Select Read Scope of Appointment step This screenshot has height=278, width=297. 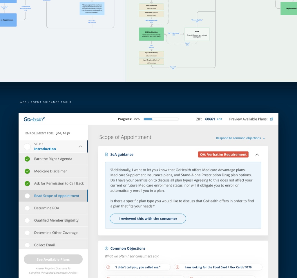pos(53,196)
